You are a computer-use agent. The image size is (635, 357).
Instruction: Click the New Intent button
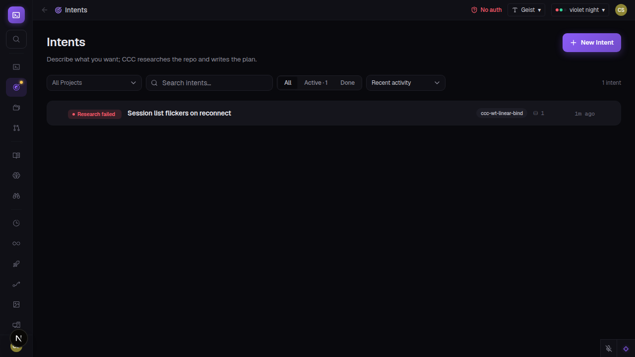592,43
